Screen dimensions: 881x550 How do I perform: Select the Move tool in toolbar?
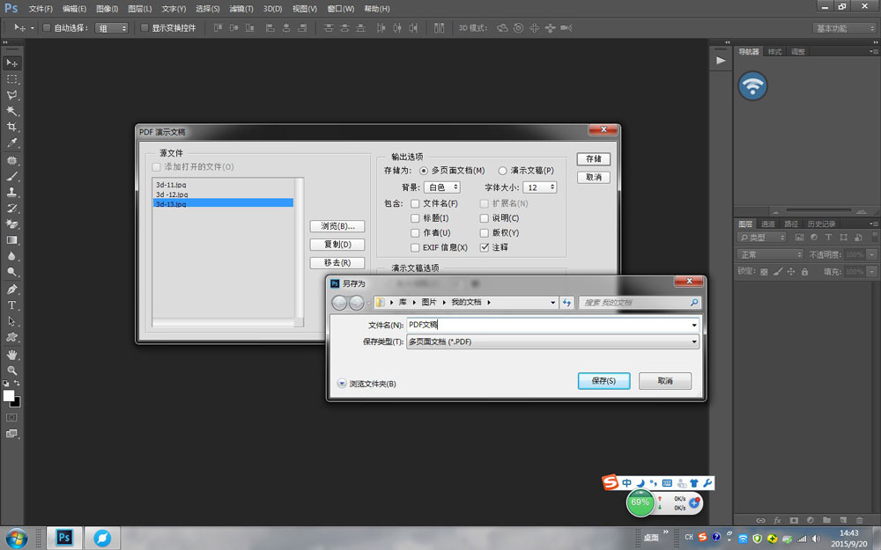point(11,62)
